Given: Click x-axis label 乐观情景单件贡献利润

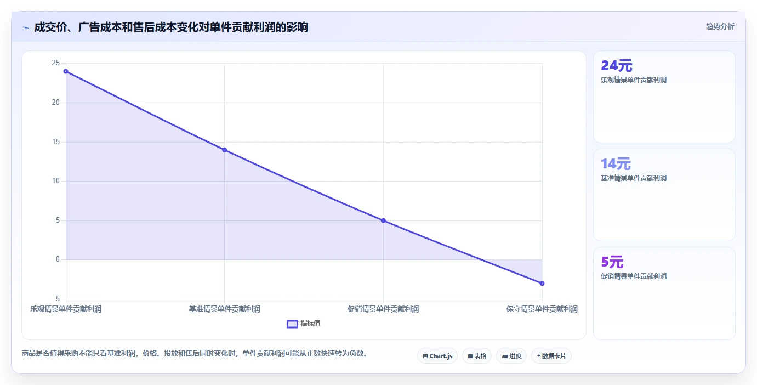Looking at the screenshot, I should click(x=66, y=309).
